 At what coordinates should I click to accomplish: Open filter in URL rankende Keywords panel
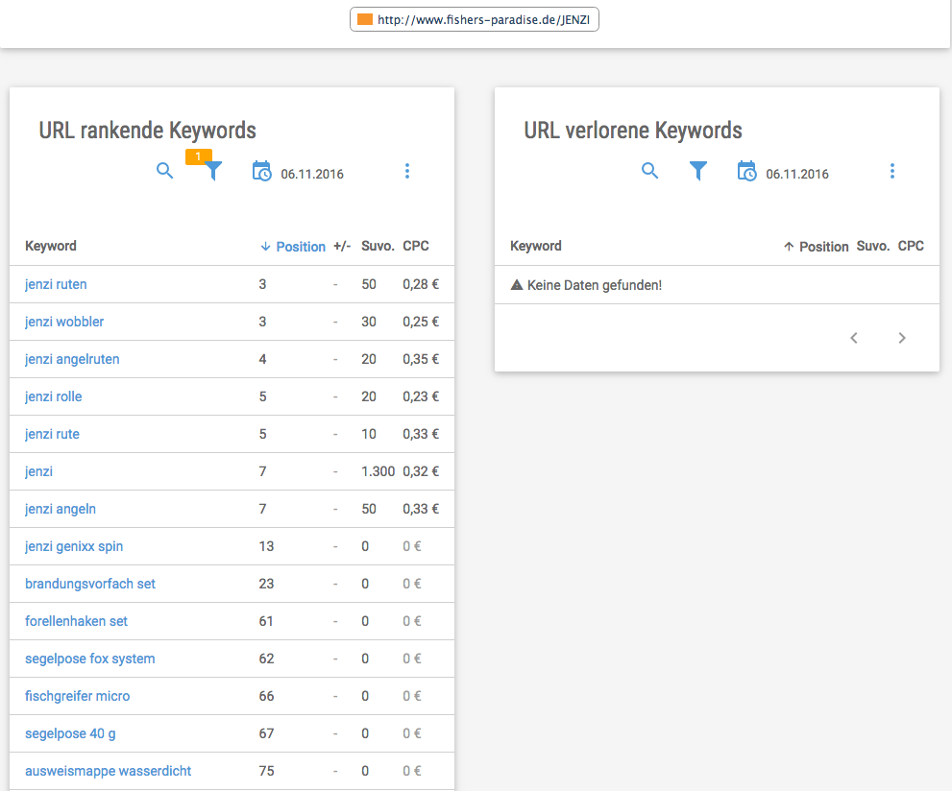(x=213, y=171)
